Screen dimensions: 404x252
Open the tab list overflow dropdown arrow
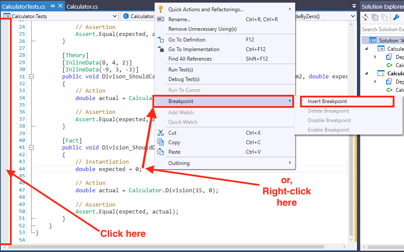coord(354,6)
